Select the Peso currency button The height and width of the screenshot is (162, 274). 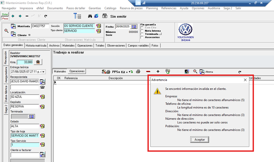click(5, 18)
